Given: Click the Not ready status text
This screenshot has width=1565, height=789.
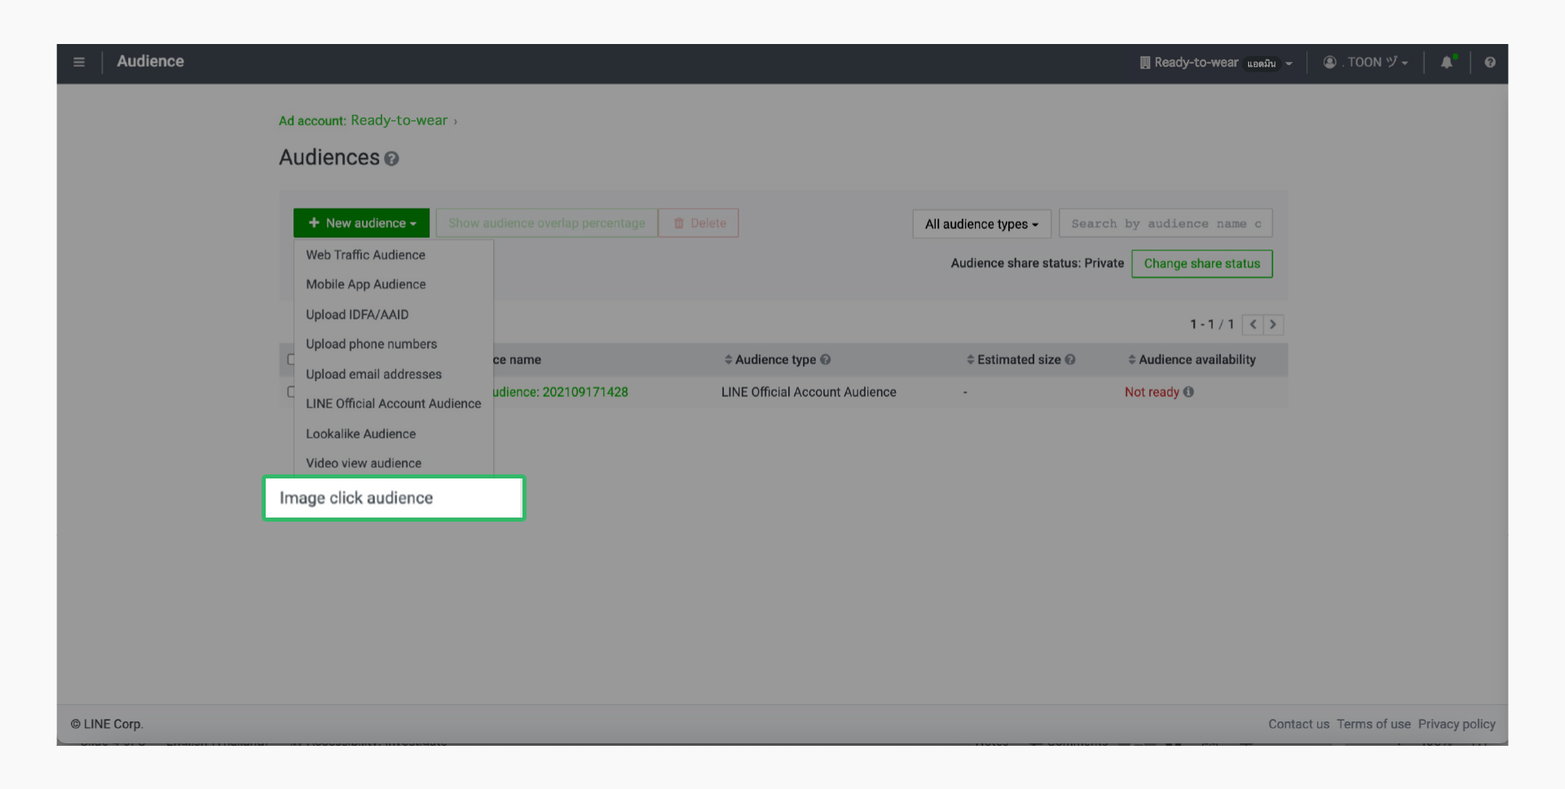Looking at the screenshot, I should point(1152,392).
